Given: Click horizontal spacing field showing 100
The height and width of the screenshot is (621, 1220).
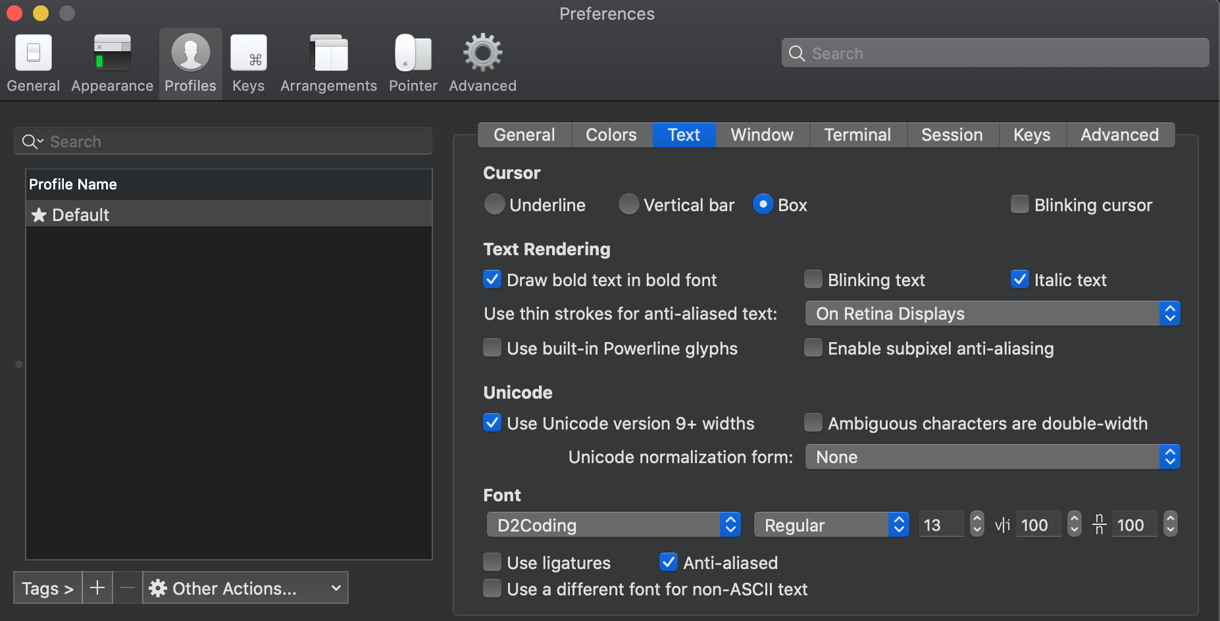Looking at the screenshot, I should (1039, 525).
